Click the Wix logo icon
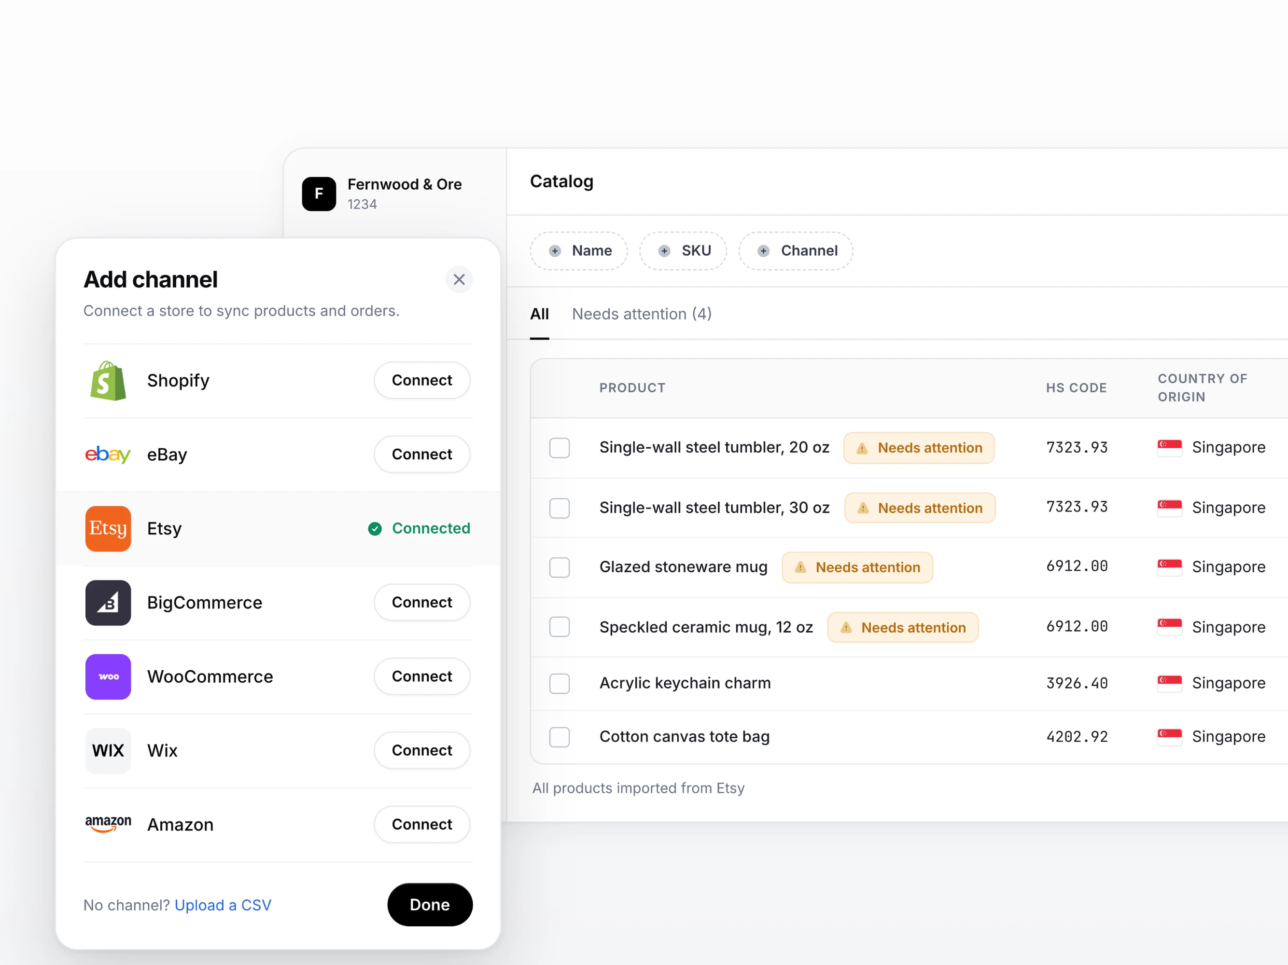 click(x=108, y=750)
